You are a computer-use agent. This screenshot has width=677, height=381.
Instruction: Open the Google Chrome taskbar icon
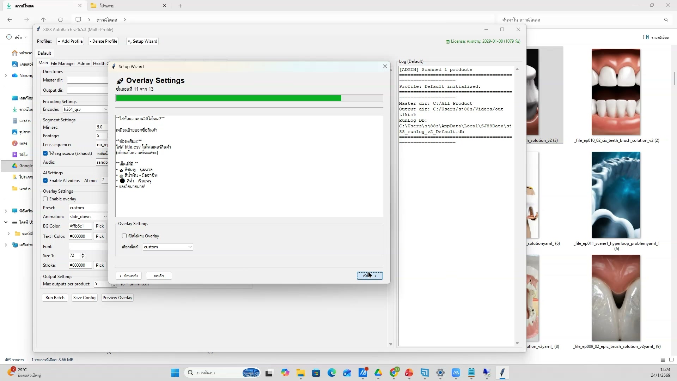pos(394,373)
